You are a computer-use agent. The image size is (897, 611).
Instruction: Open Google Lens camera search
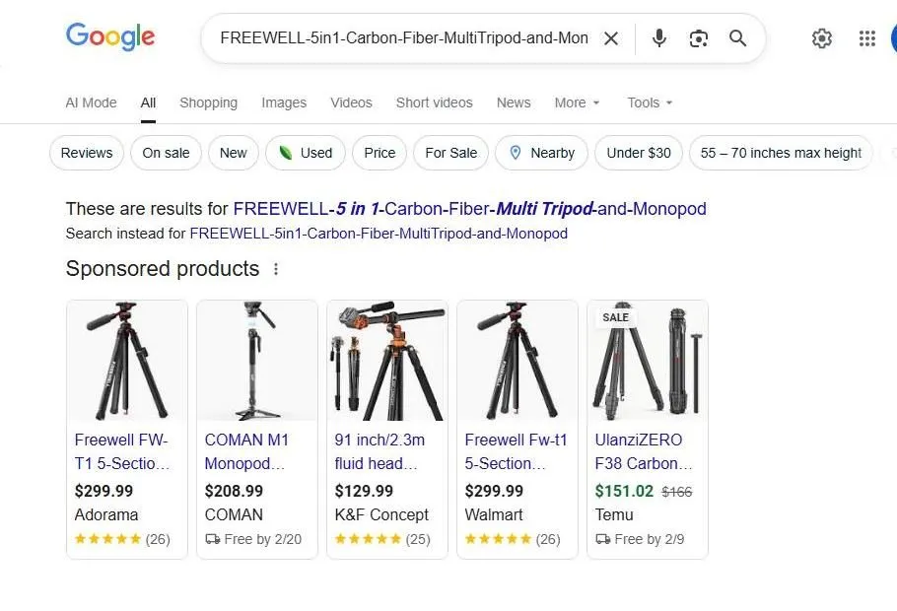point(698,38)
